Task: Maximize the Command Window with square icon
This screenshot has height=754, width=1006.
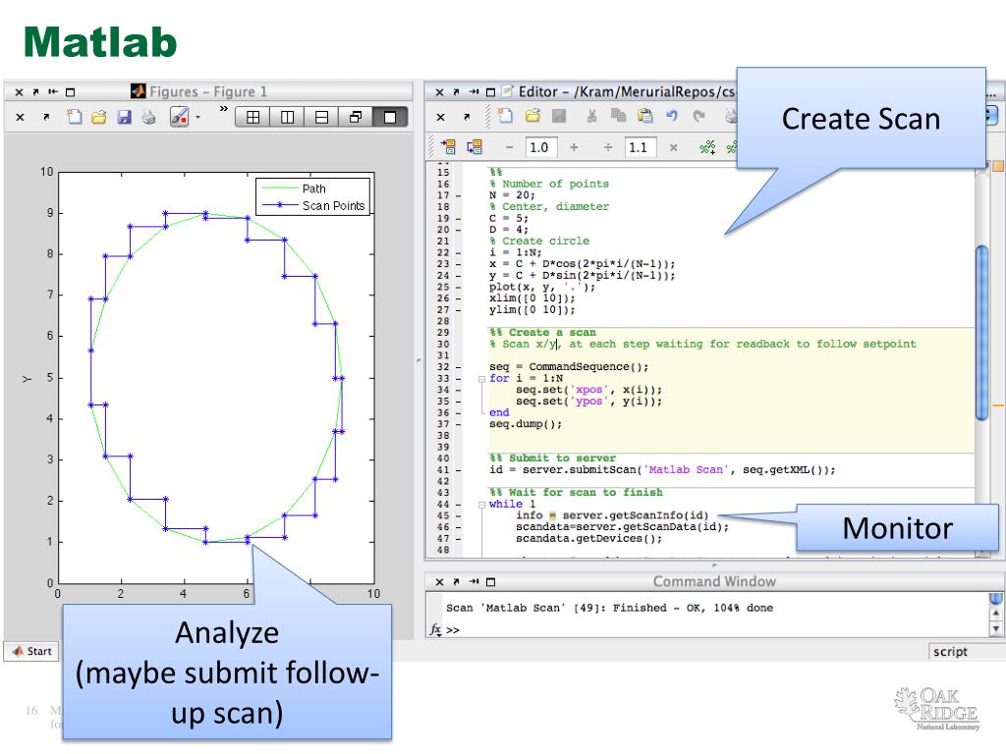Action: [x=491, y=582]
